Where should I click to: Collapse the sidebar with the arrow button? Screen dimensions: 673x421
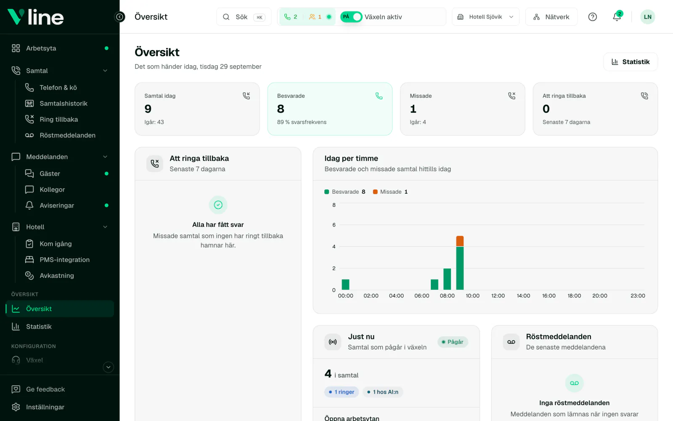click(x=120, y=17)
